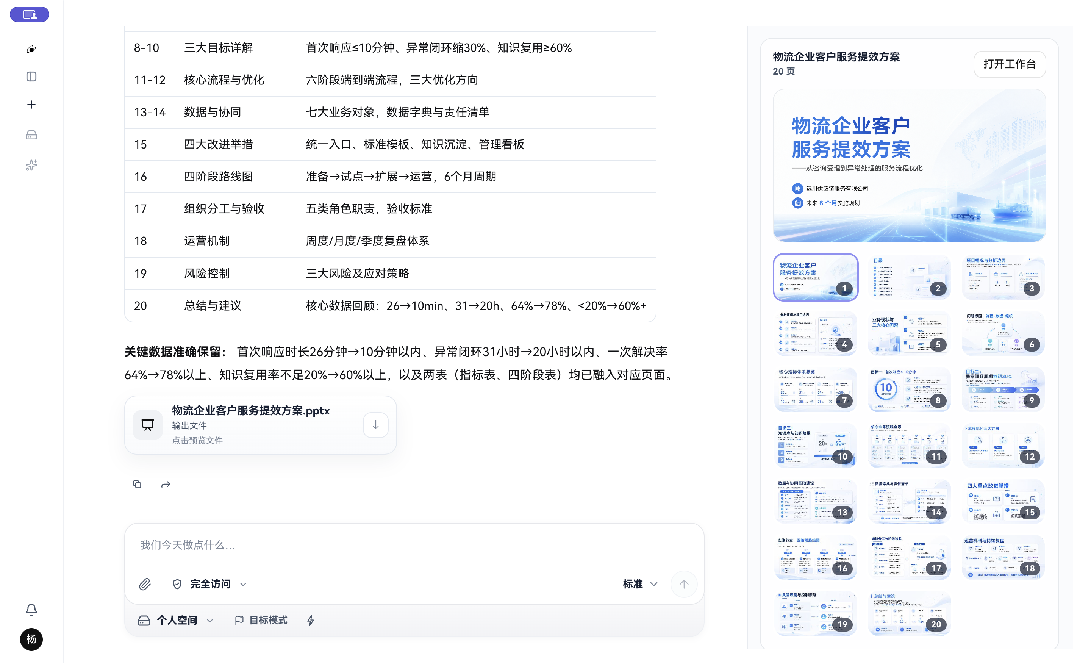Select slide thumbnail 13 数据与协同
The image size is (1091, 663).
click(x=815, y=501)
